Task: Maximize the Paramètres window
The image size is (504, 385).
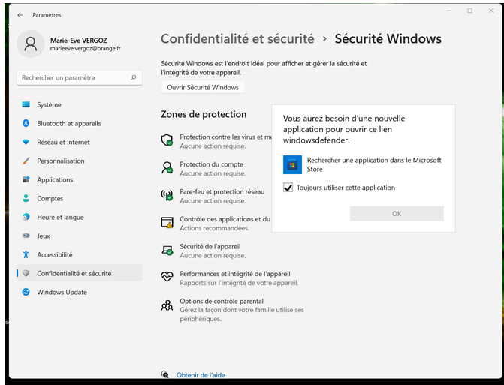Action: tap(469, 11)
